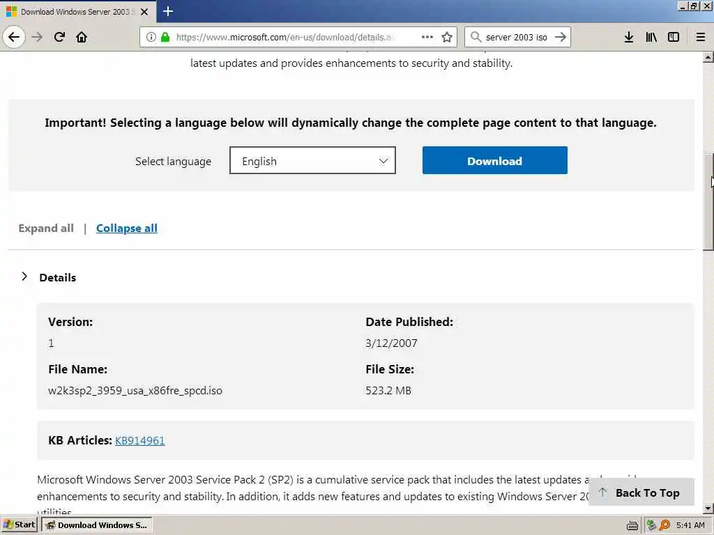Click file name w2k3sp2_3959_usa_x86fre_spcd.iso
This screenshot has height=535, width=714.
(135, 390)
